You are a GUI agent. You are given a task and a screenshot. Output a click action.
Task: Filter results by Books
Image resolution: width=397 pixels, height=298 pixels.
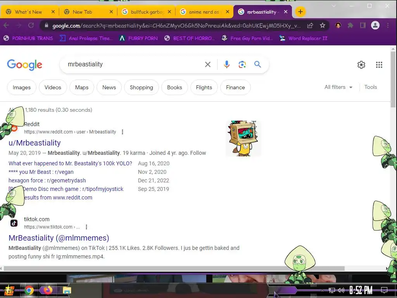[174, 87]
